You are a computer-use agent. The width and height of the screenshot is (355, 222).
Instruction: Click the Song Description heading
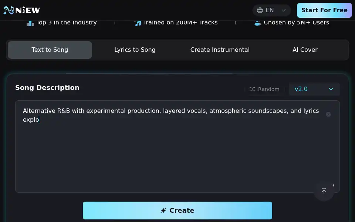pos(47,88)
